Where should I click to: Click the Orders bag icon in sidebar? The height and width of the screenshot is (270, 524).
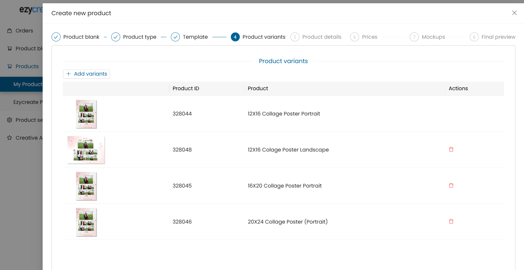(10, 31)
